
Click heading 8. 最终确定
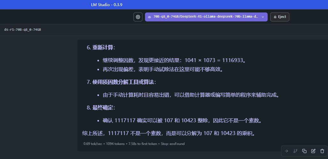(x=101, y=108)
